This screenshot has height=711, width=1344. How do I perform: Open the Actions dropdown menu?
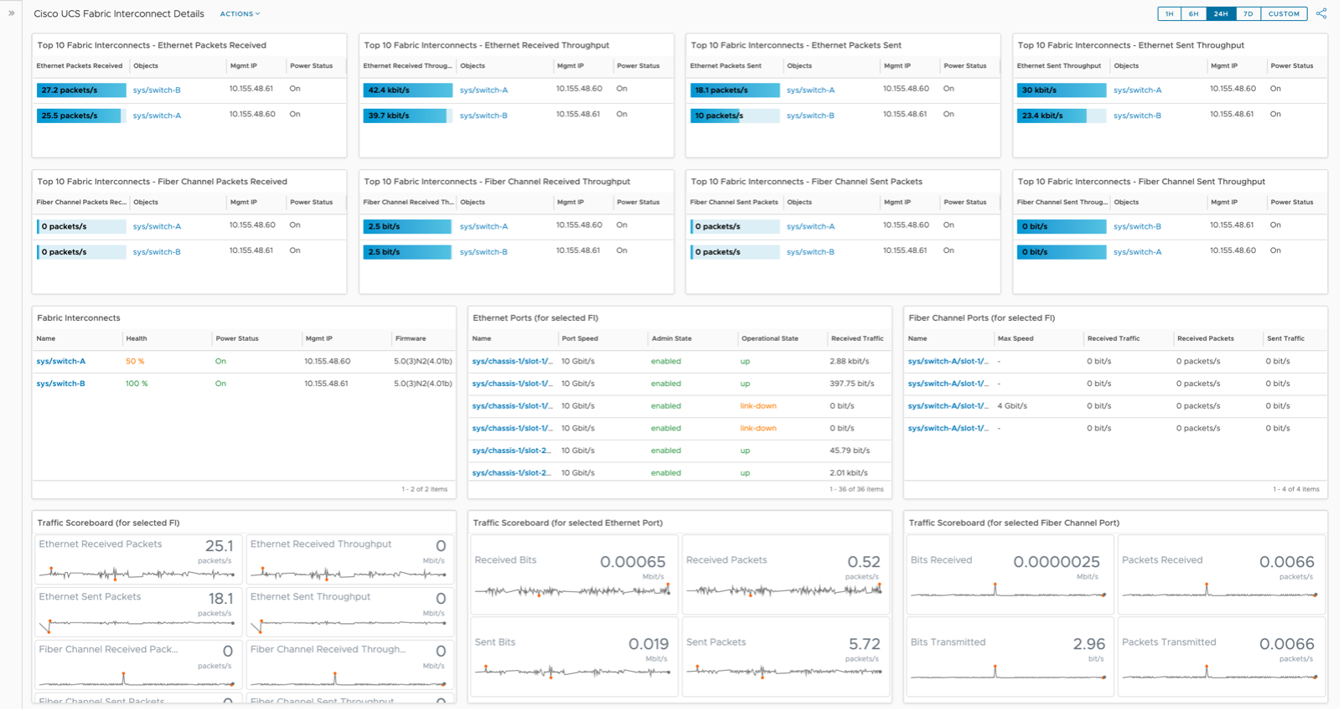coord(240,14)
